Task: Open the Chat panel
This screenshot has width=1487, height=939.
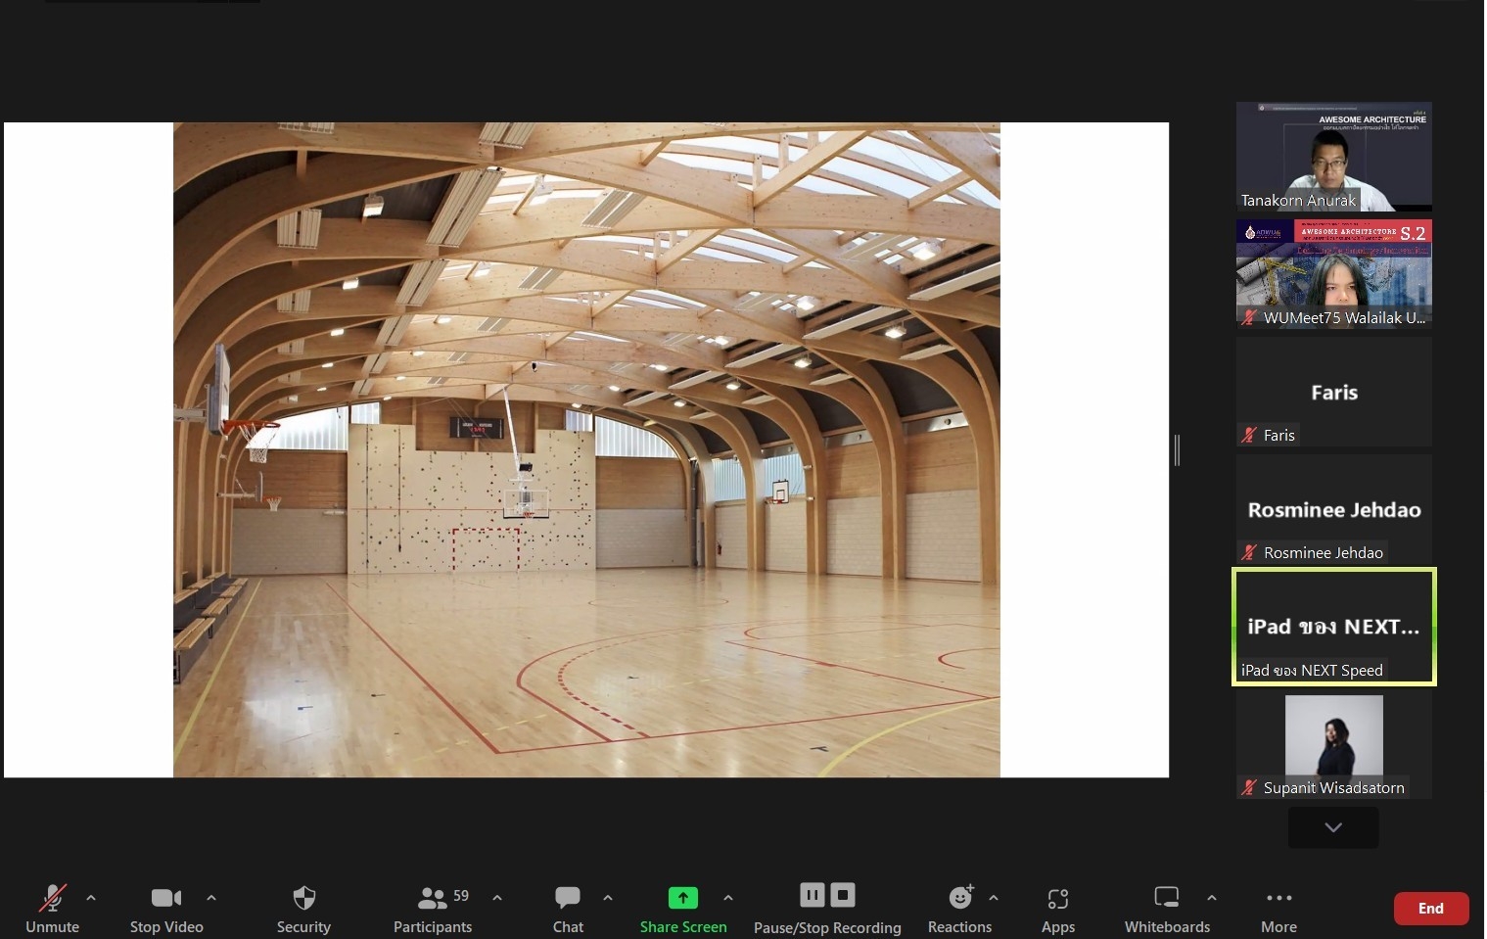Action: [568, 898]
